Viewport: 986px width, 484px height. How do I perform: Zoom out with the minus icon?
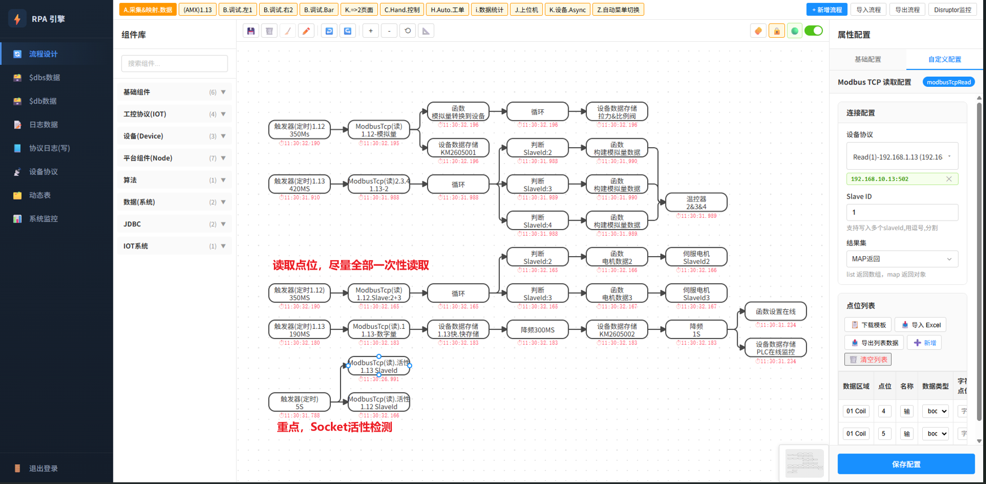(389, 31)
